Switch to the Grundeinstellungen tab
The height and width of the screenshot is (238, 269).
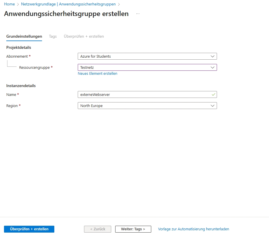coord(24,37)
